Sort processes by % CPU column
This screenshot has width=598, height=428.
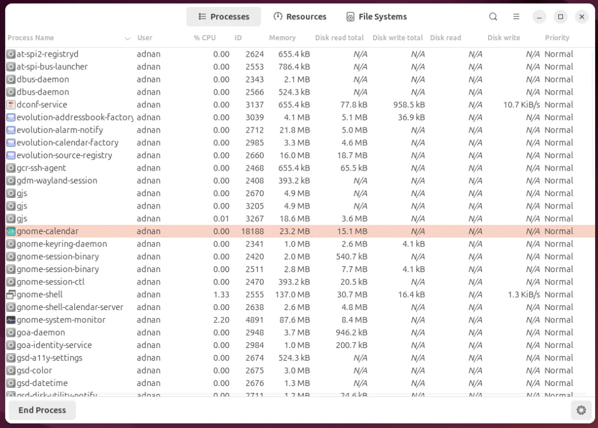205,37
